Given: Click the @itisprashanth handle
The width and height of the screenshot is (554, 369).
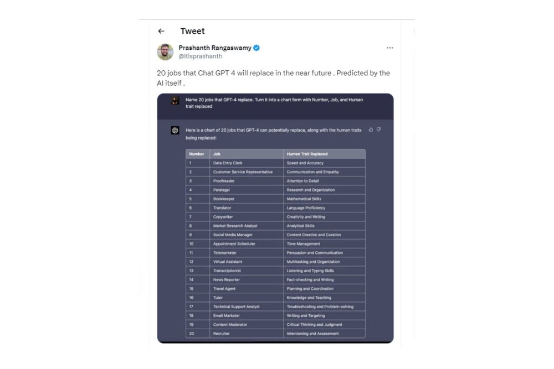Looking at the screenshot, I should (x=201, y=56).
